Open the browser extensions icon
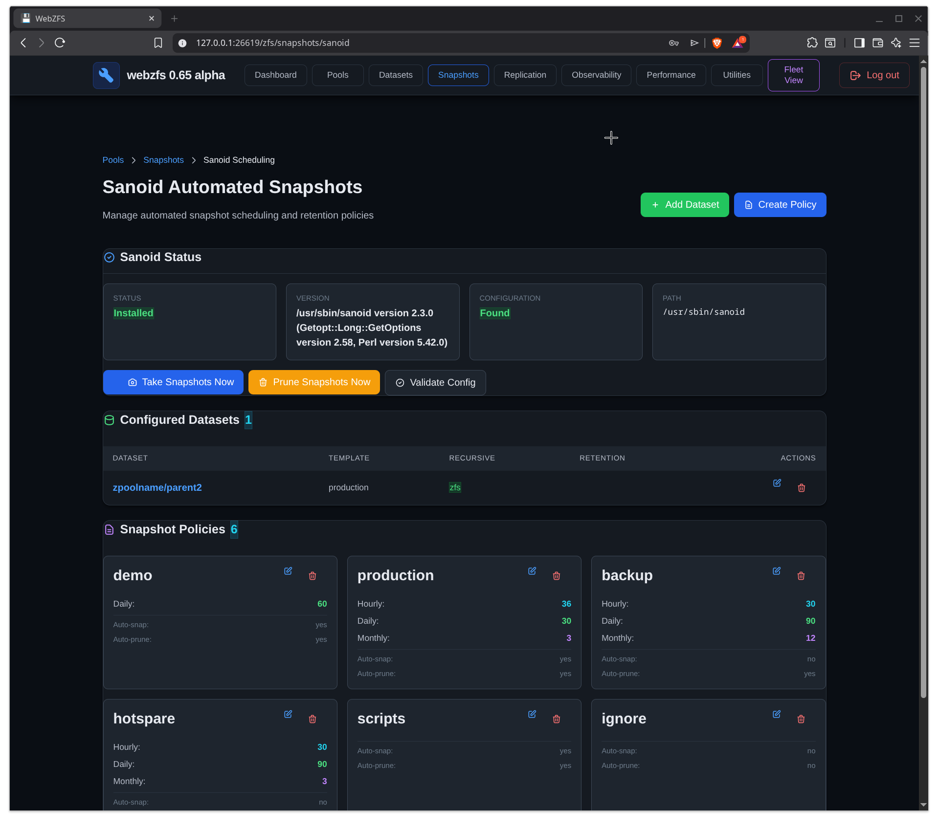Viewport: 938px width, 830px height. click(x=812, y=43)
